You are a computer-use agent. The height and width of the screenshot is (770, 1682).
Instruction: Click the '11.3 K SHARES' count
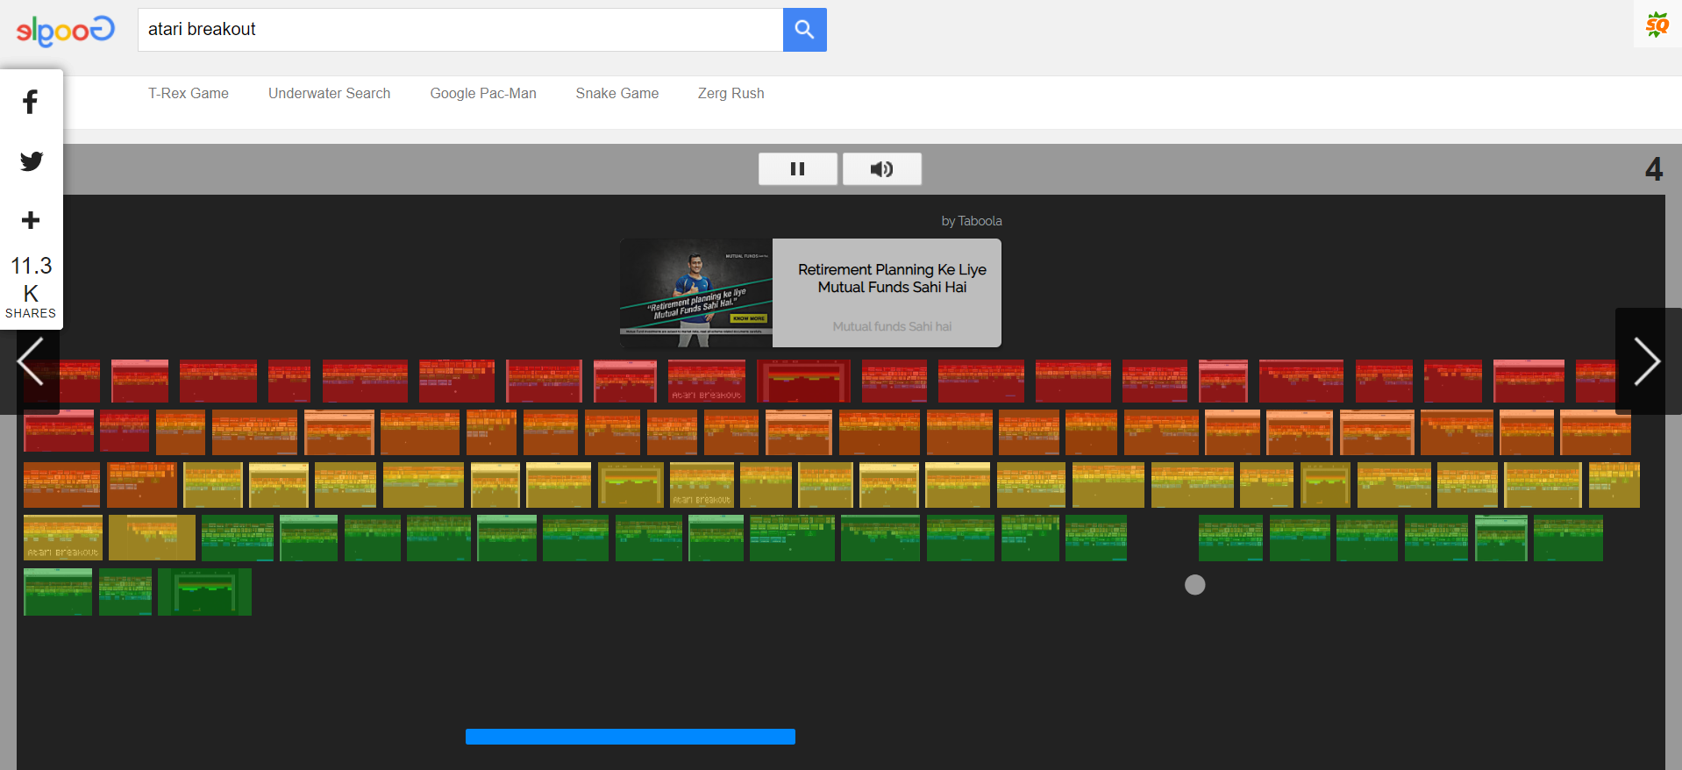tap(31, 287)
